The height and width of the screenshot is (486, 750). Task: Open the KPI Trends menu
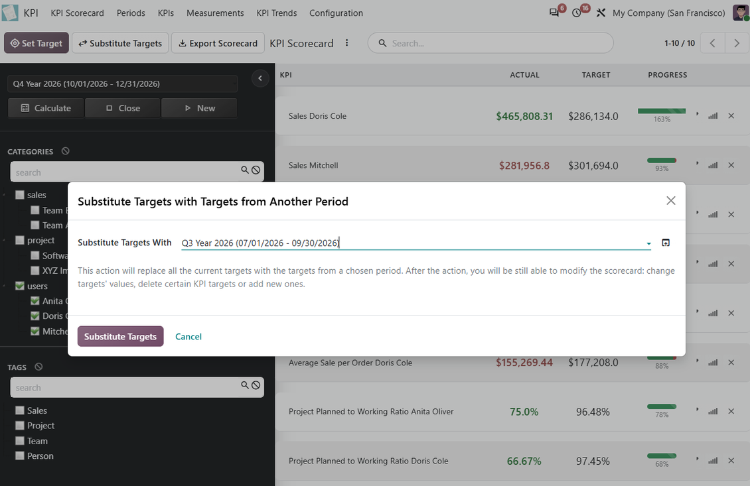point(277,13)
